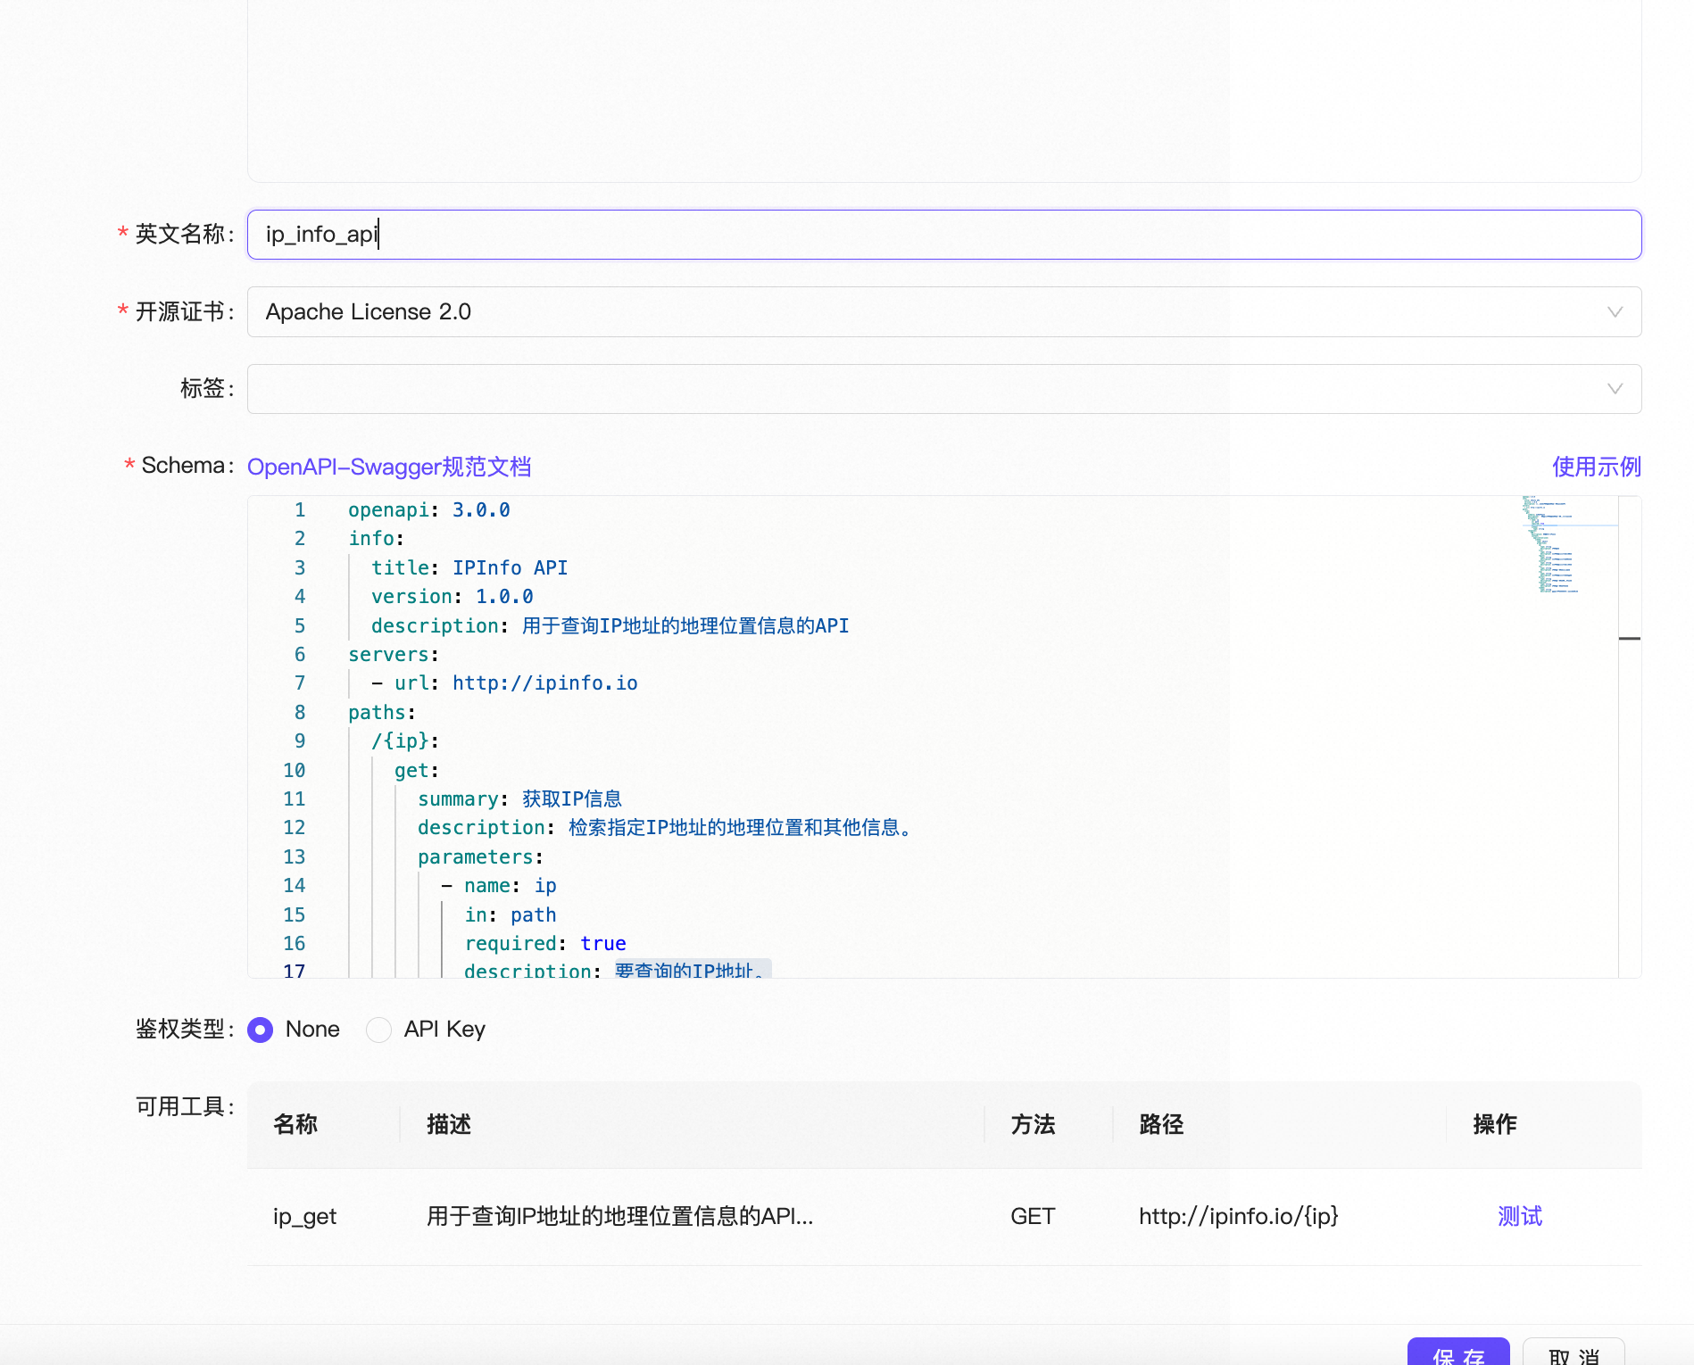
Task: Click the server url http://ipinfo.io line
Action: coord(504,683)
